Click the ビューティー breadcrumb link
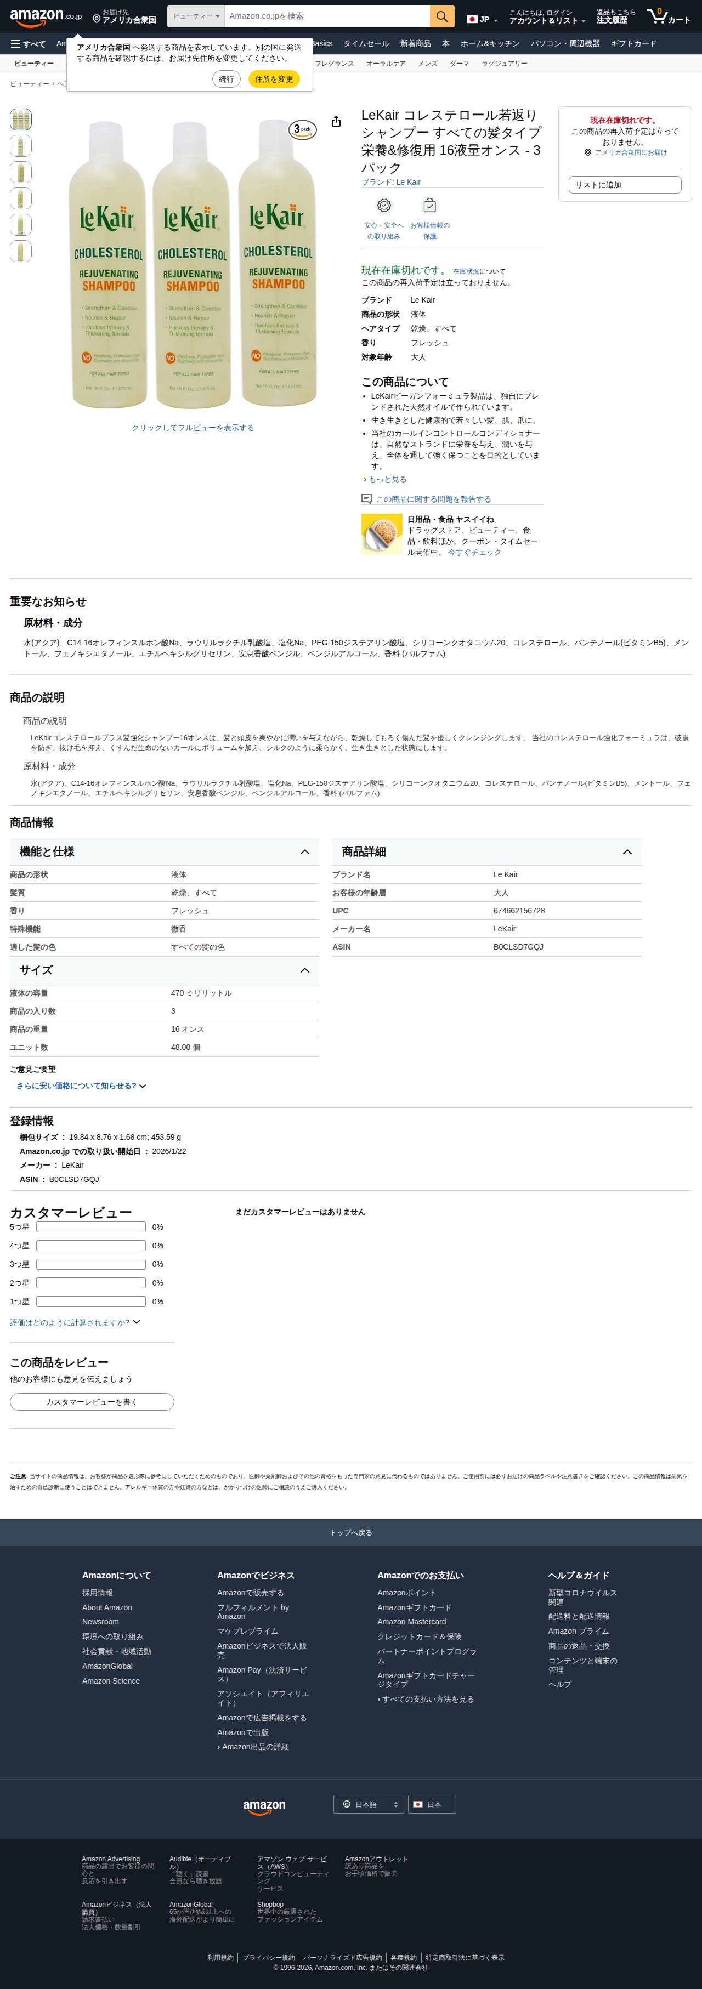 [x=30, y=83]
